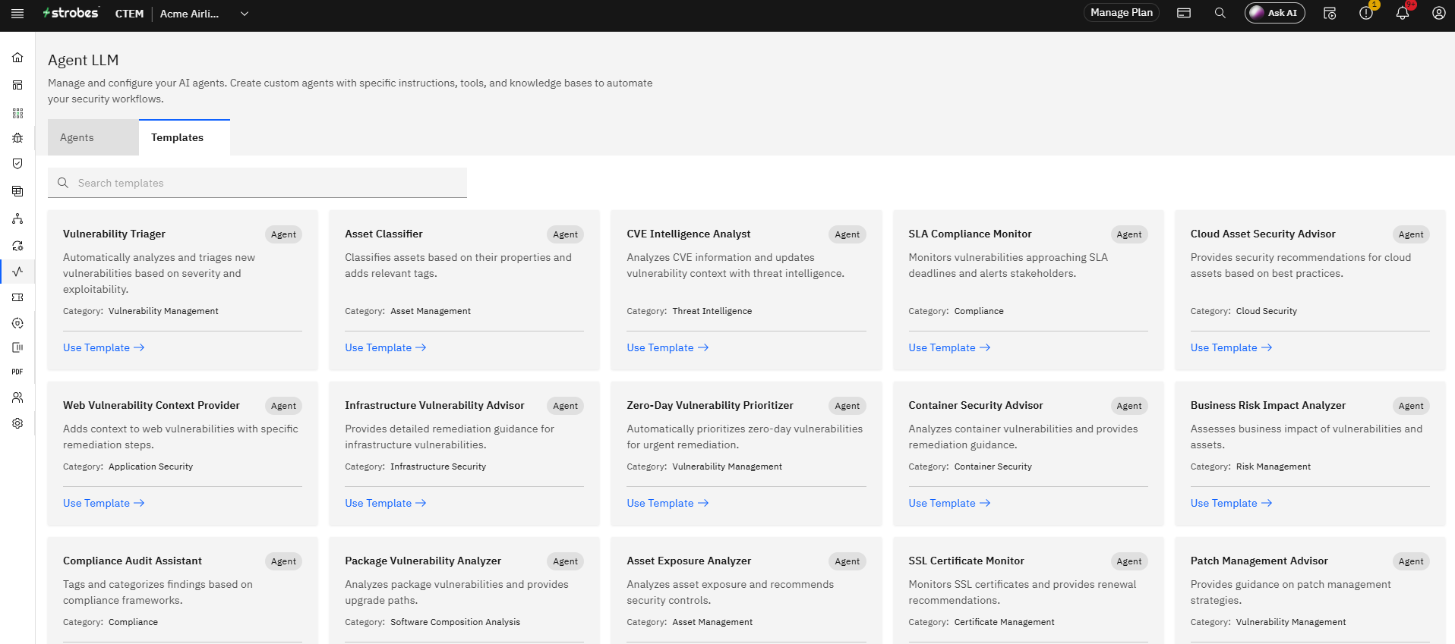
Task: Click the home icon in sidebar
Action: click(x=17, y=58)
